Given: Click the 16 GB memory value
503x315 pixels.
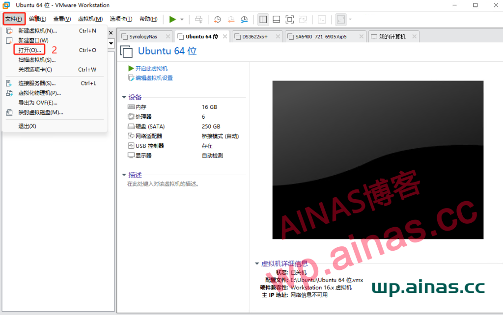Looking at the screenshot, I should (209, 107).
